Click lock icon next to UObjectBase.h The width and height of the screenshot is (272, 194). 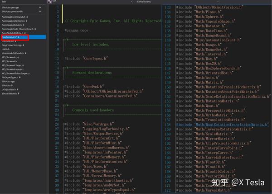coord(18,90)
